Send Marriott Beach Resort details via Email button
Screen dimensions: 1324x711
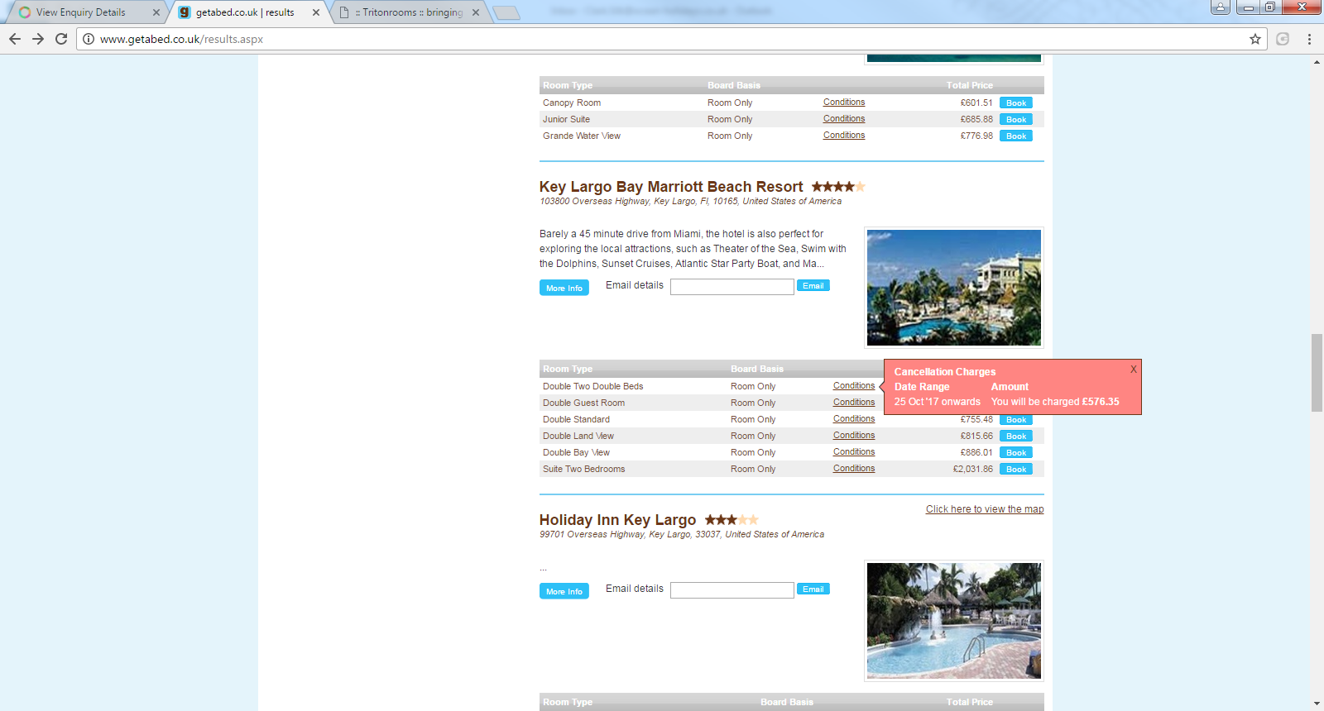pyautogui.click(x=813, y=286)
